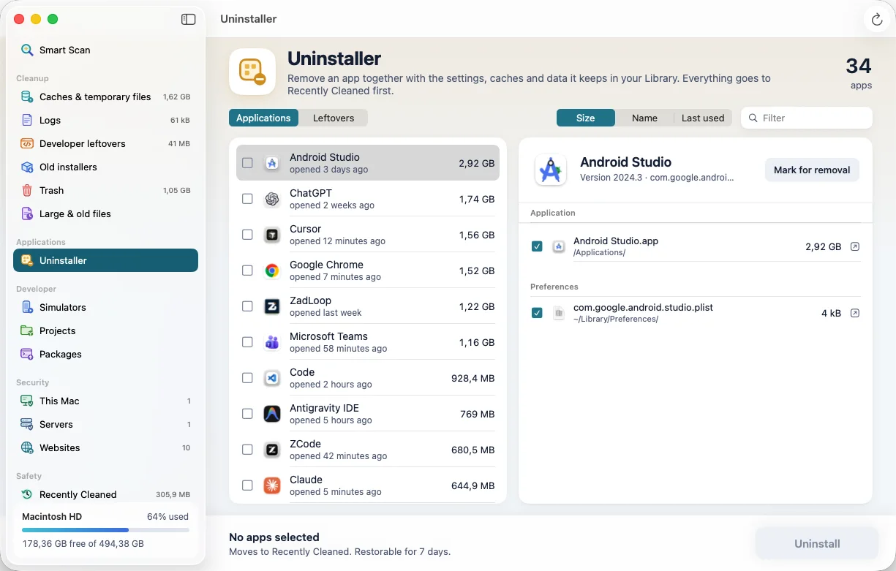
Task: Reveal Android Studio.app in Finder arrow icon
Action: (x=855, y=246)
